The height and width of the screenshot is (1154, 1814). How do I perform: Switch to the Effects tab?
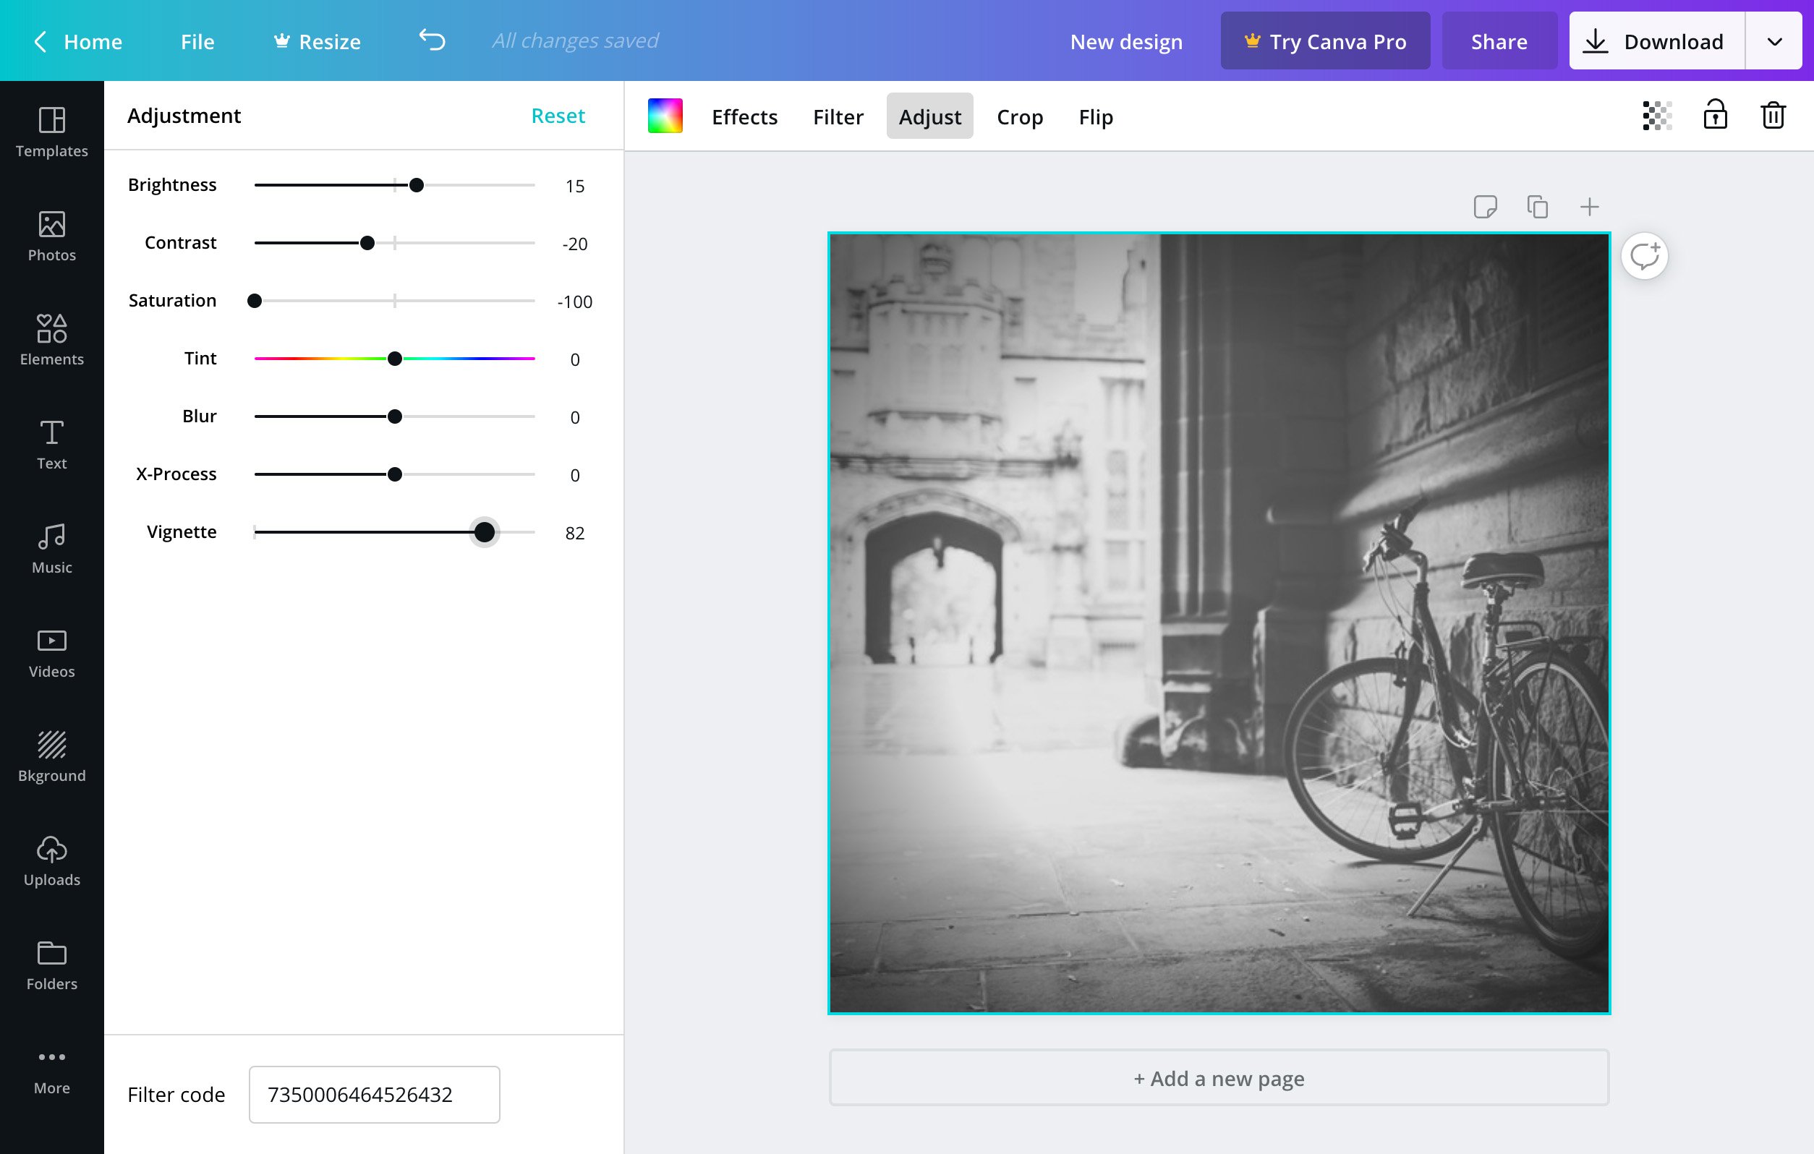pyautogui.click(x=744, y=116)
